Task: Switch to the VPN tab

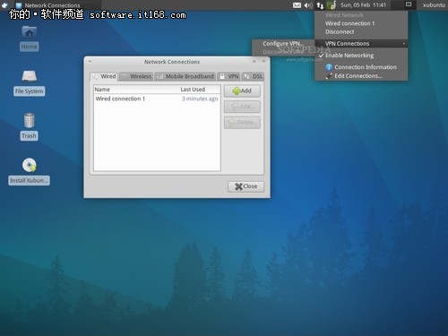Action: [229, 76]
